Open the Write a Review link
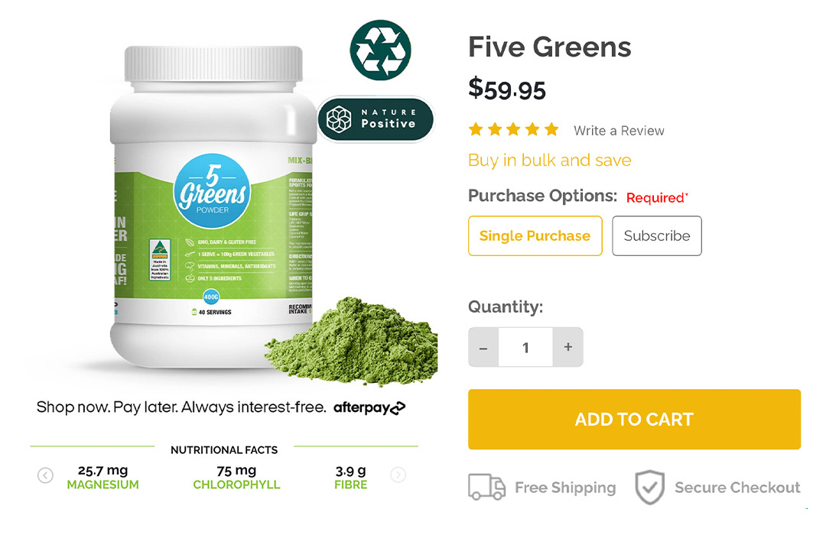Viewport: 826px width, 535px height. [619, 131]
